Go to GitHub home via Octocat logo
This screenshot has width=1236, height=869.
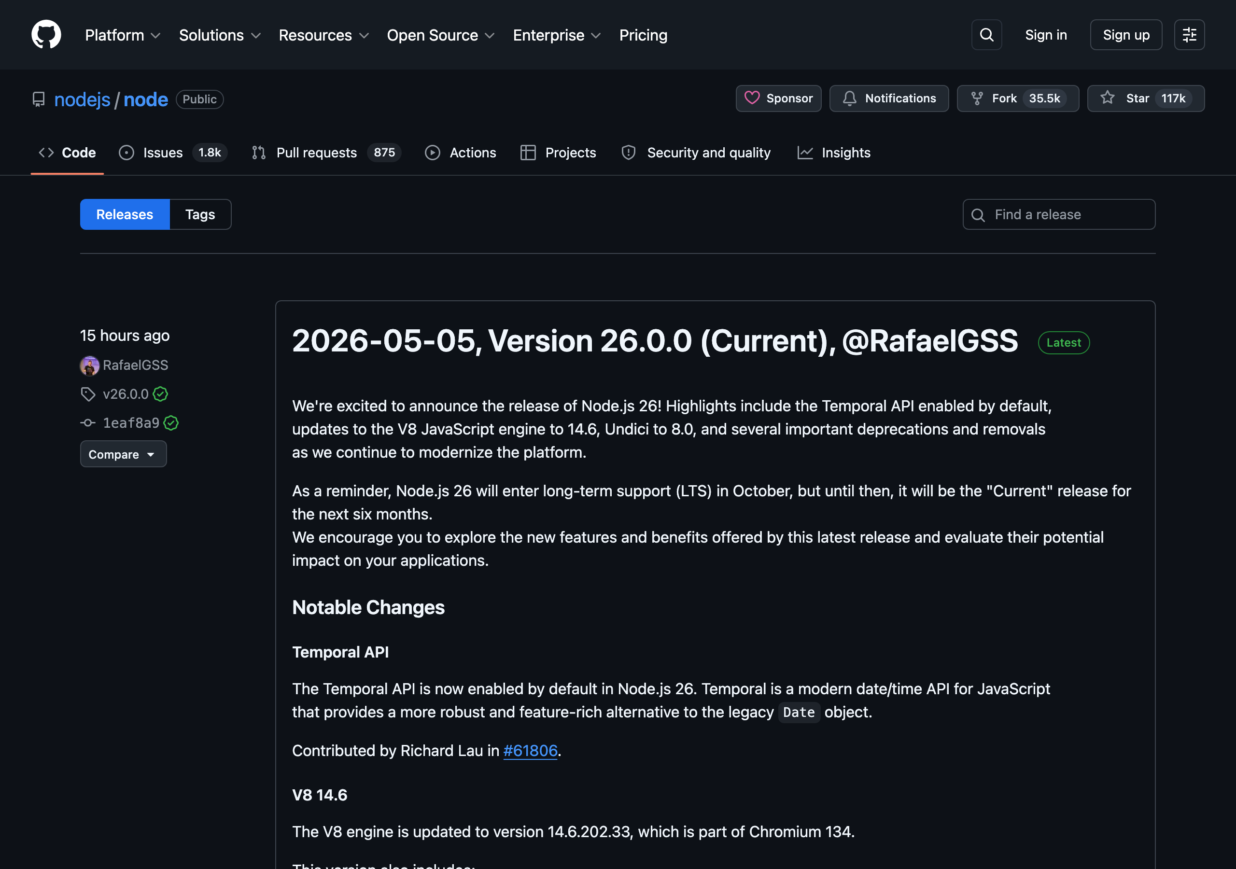click(x=46, y=35)
